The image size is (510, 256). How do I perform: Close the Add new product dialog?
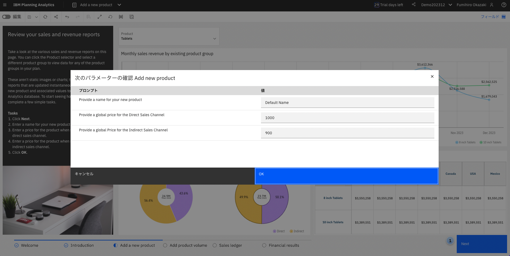pos(432,76)
